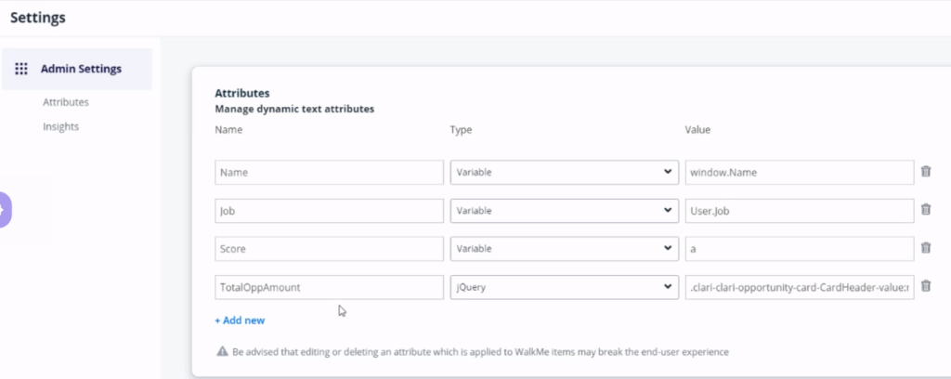Open the Score row Type dropdown
Viewport: 951px width, 379px height.
[563, 249]
